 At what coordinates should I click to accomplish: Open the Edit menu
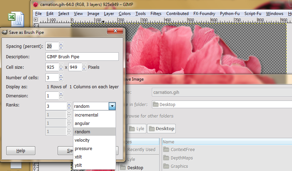pyautogui.click(x=50, y=14)
